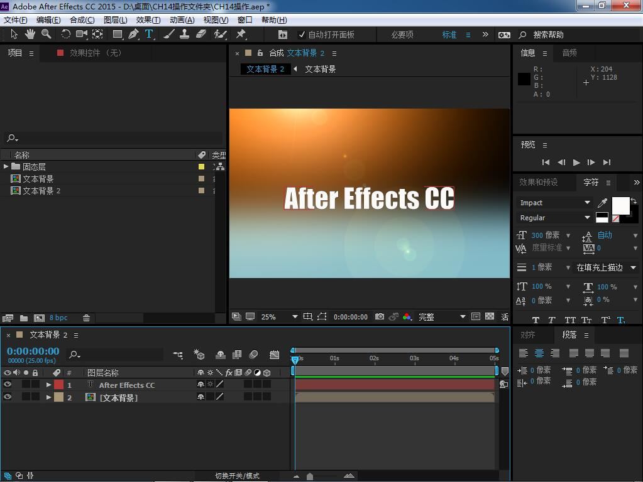Viewport: 643px width, 482px height.
Task: Expand the 固态层 folder
Action: tap(6, 167)
